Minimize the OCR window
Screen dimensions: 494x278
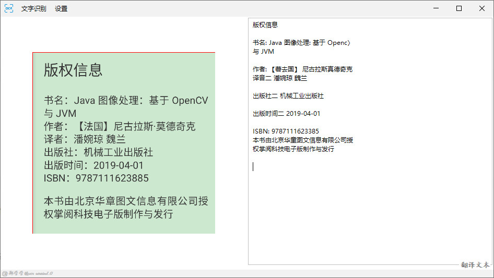coord(436,8)
